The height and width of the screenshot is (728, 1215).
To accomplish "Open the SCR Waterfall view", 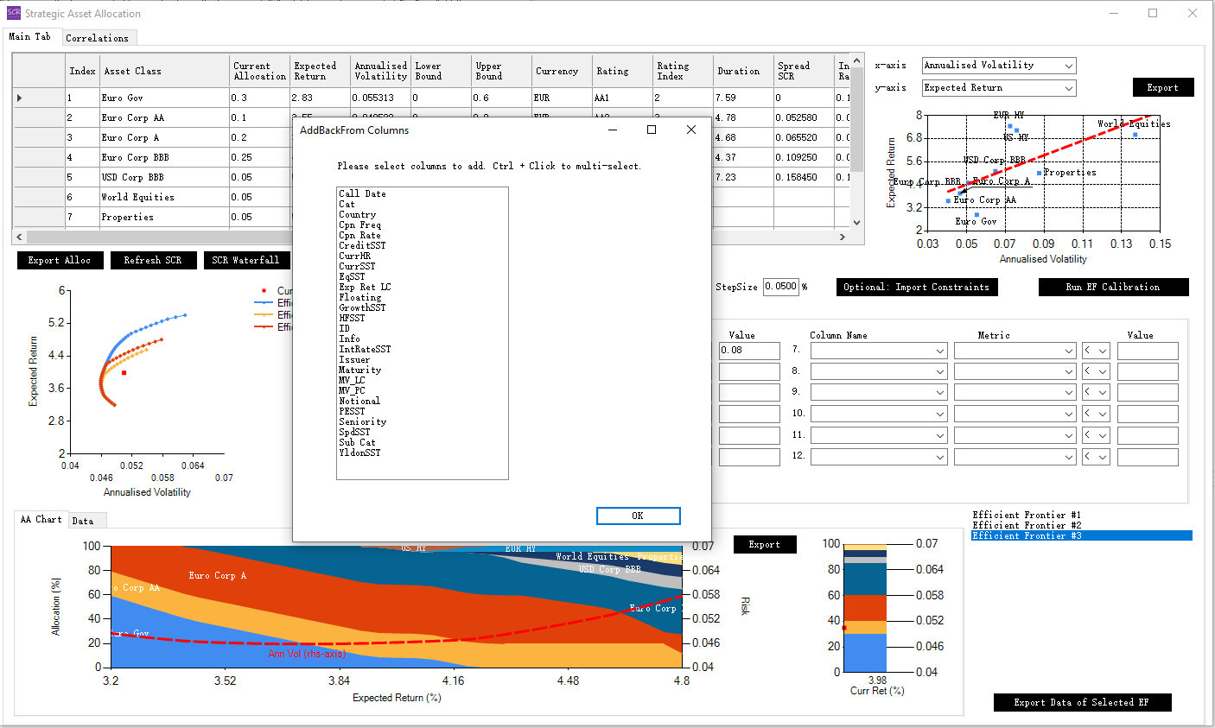I will (x=247, y=260).
